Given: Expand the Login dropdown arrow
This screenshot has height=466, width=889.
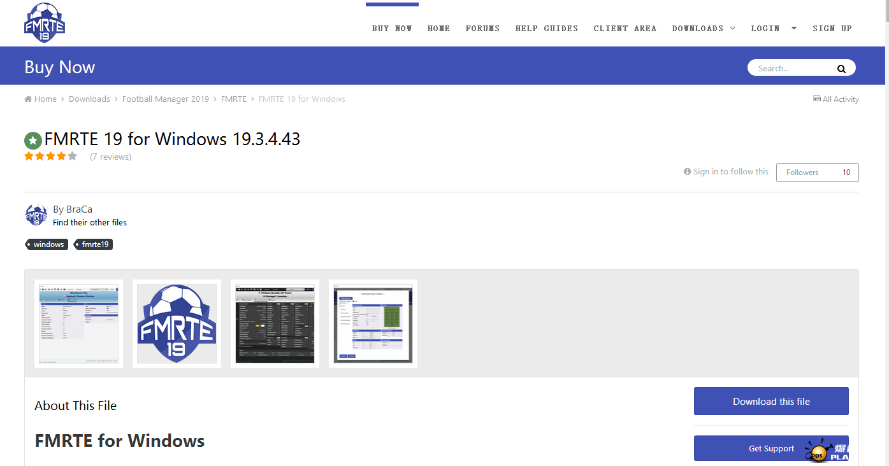Looking at the screenshot, I should 794,28.
